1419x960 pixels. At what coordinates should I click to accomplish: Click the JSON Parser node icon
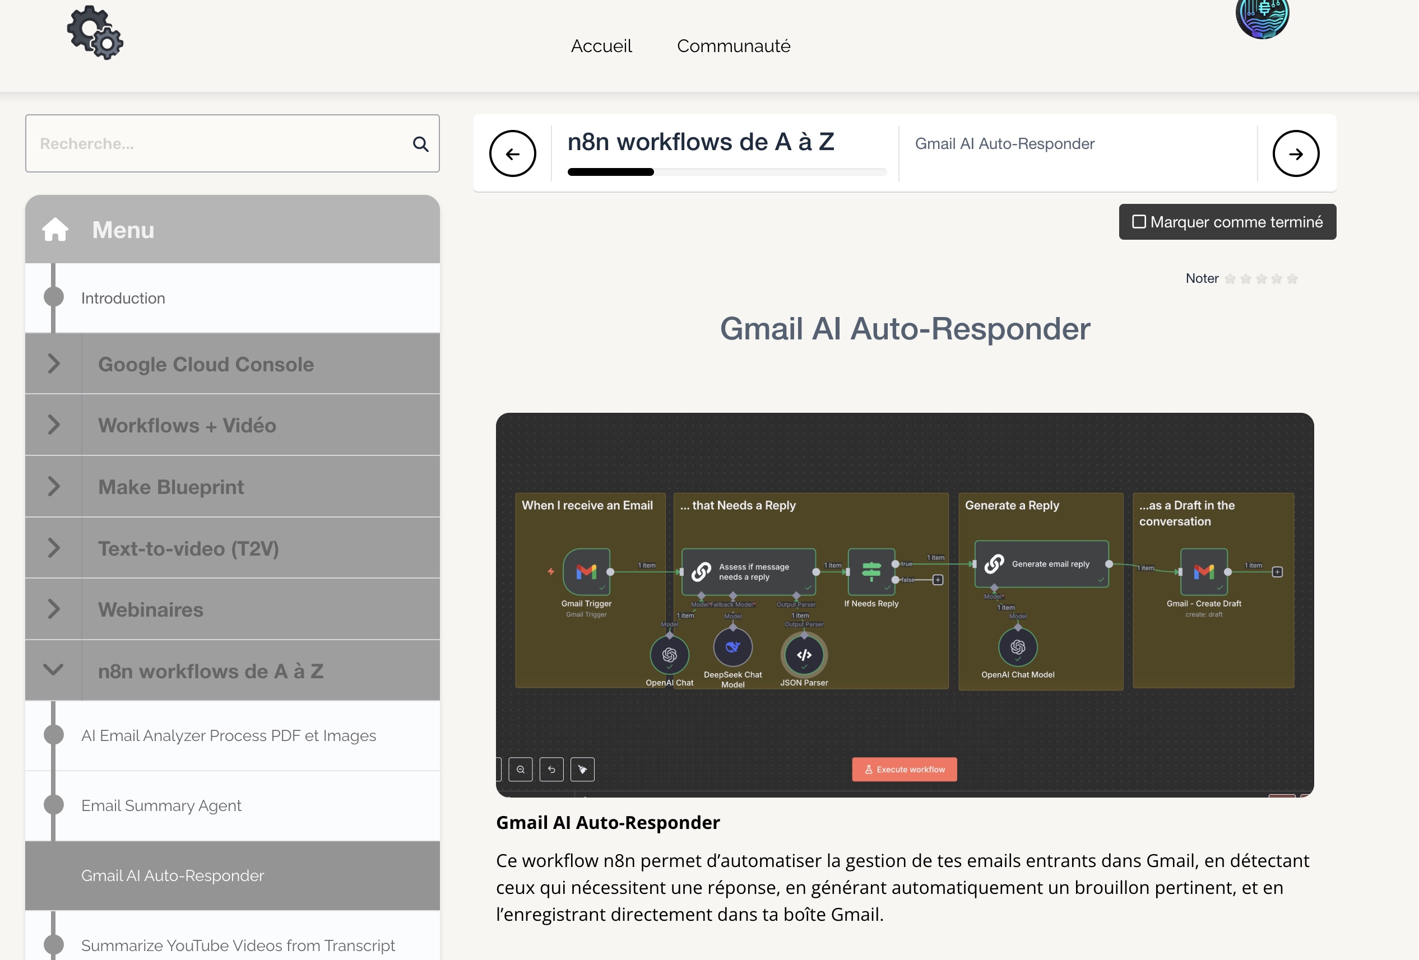804,654
